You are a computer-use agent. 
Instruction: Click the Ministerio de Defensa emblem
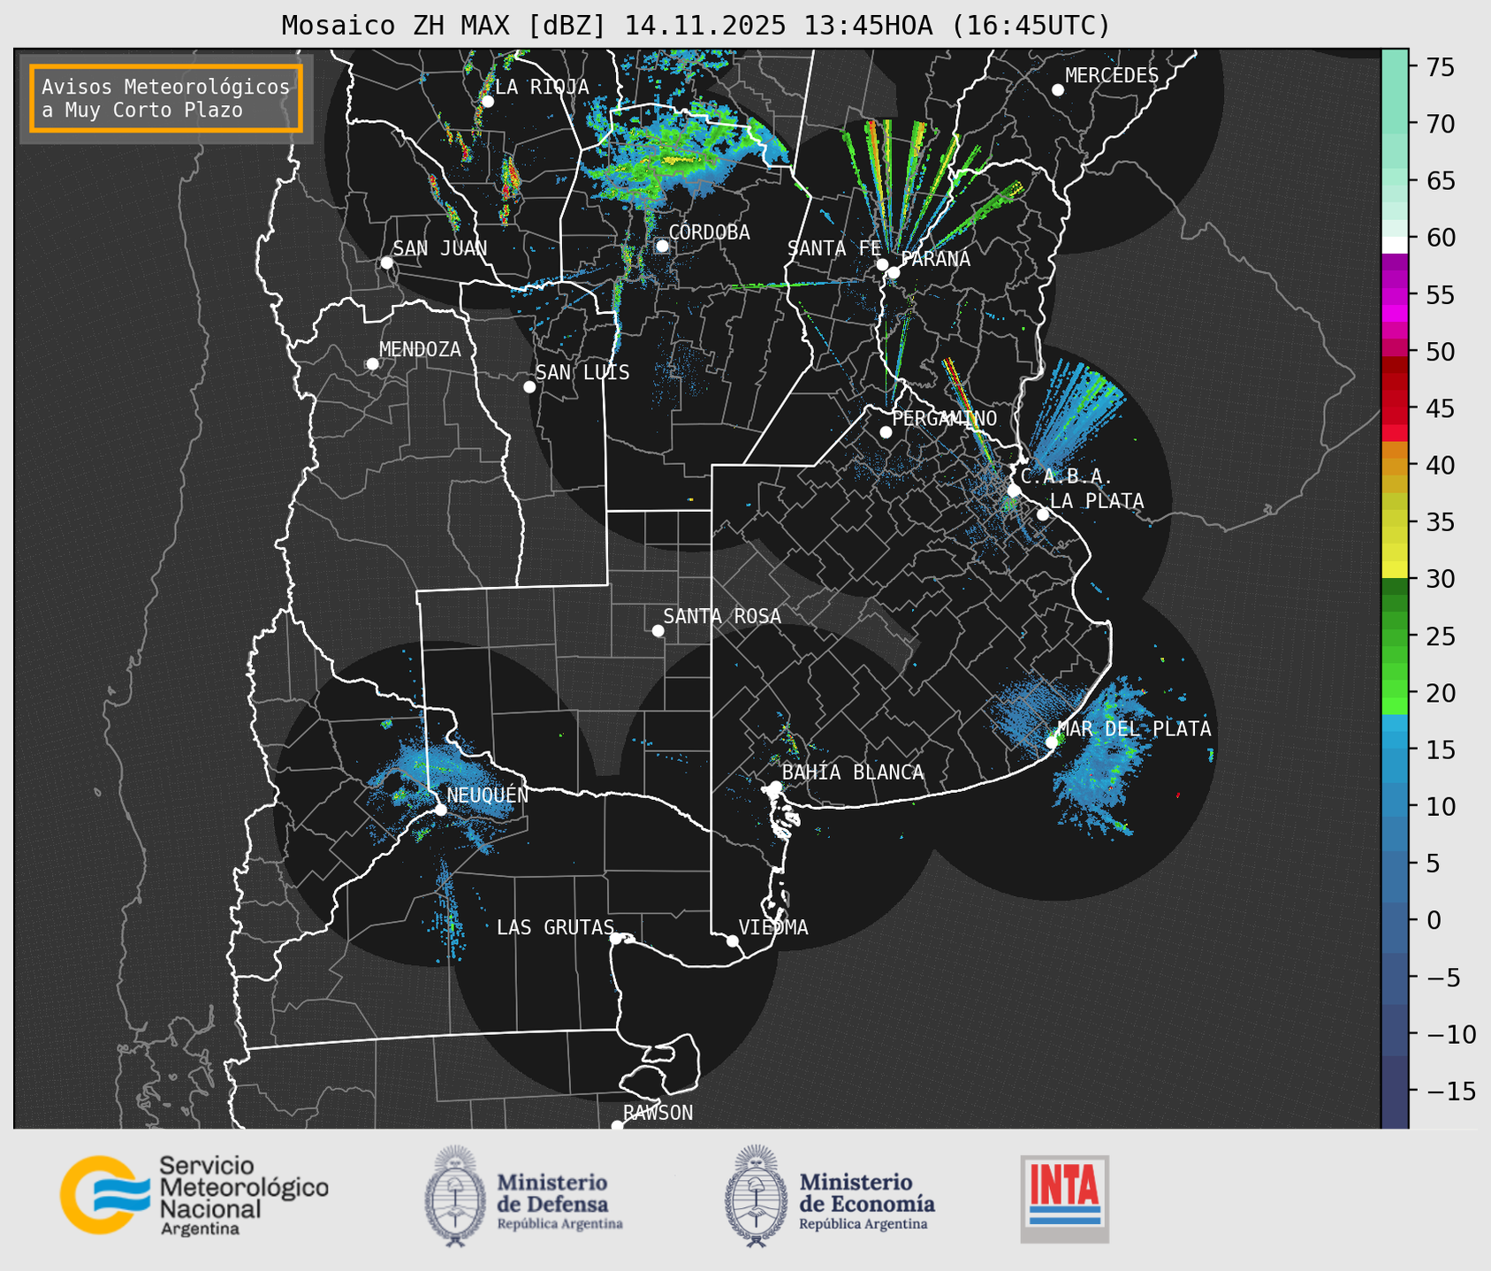(454, 1197)
